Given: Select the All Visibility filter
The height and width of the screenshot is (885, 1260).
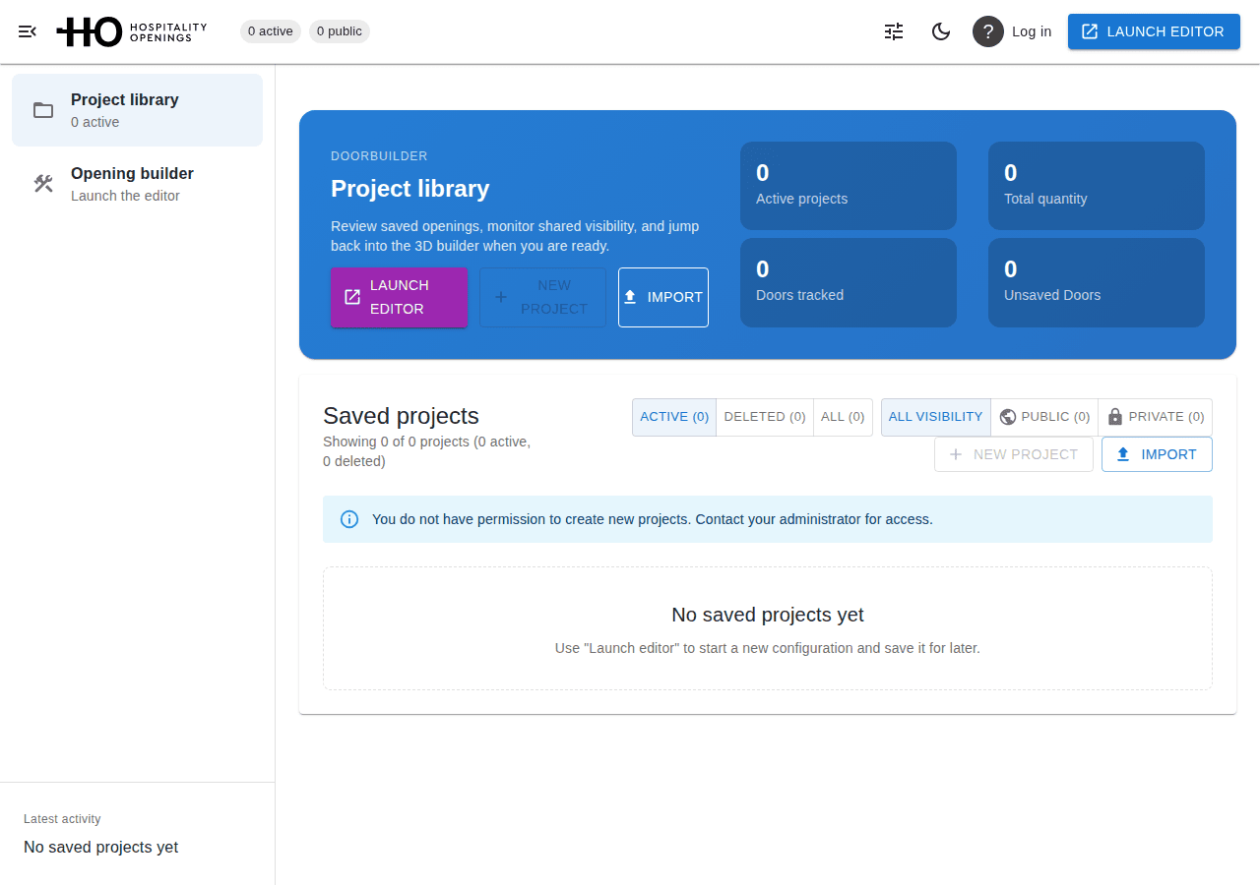Looking at the screenshot, I should [x=935, y=417].
